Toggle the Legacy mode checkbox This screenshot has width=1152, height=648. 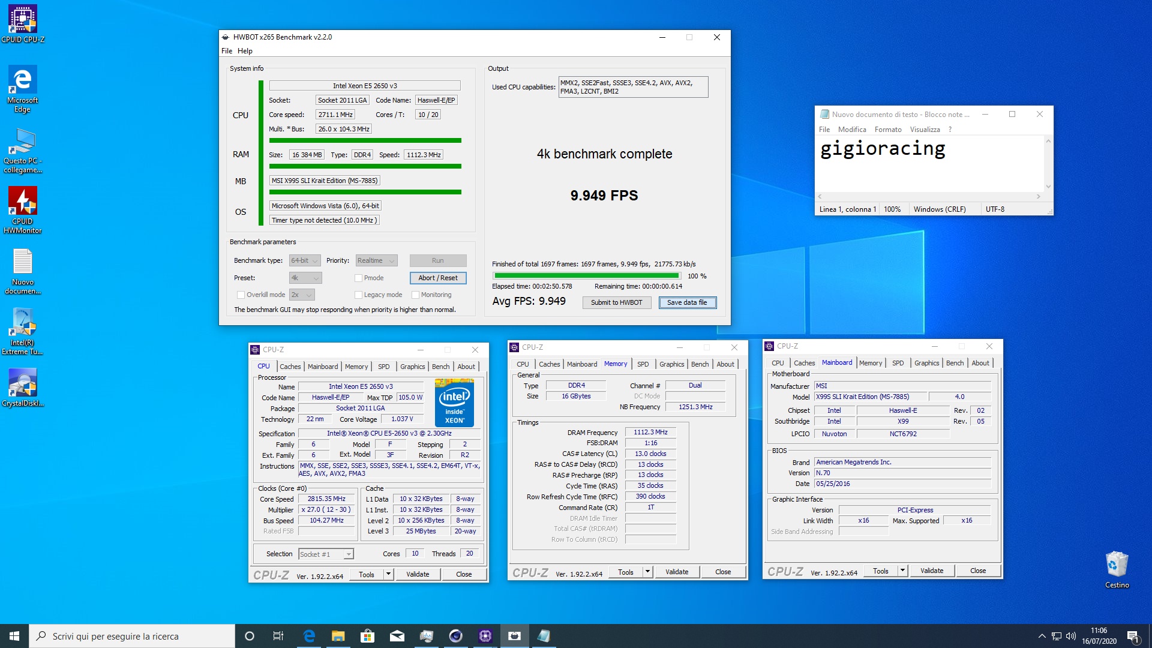click(358, 295)
